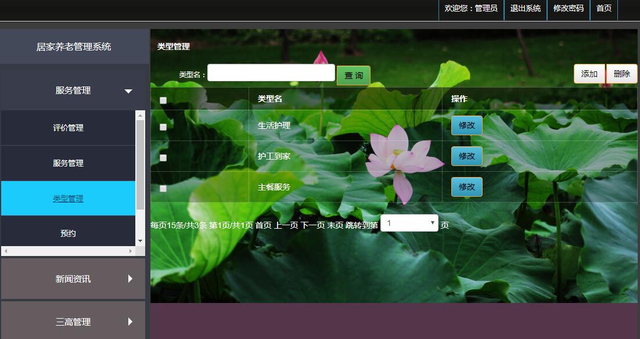
Task: Click the 删除 button
Action: point(621,74)
